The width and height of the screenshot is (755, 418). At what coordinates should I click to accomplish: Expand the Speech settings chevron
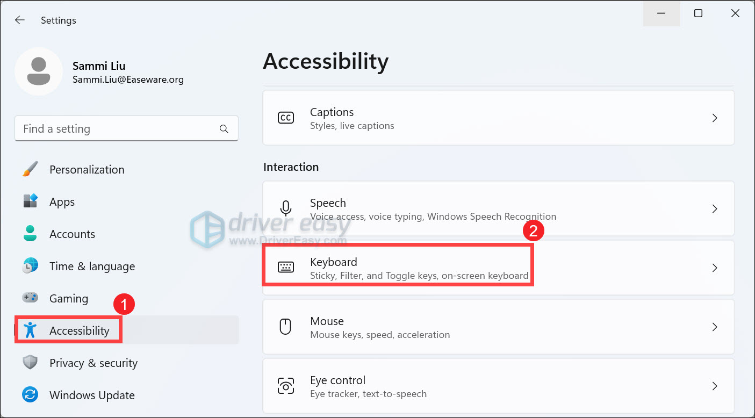(x=715, y=208)
